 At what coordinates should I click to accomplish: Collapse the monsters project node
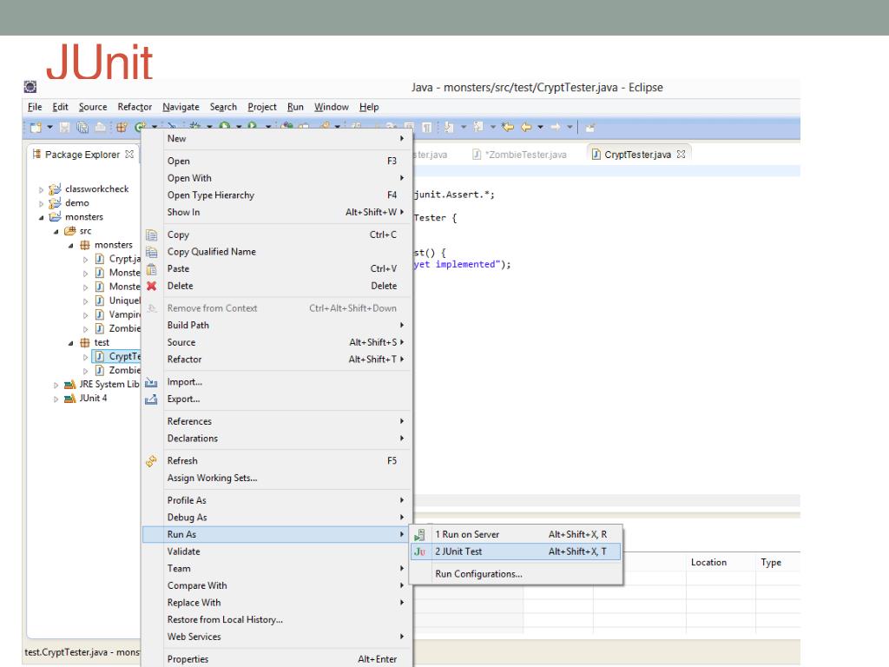pos(41,217)
